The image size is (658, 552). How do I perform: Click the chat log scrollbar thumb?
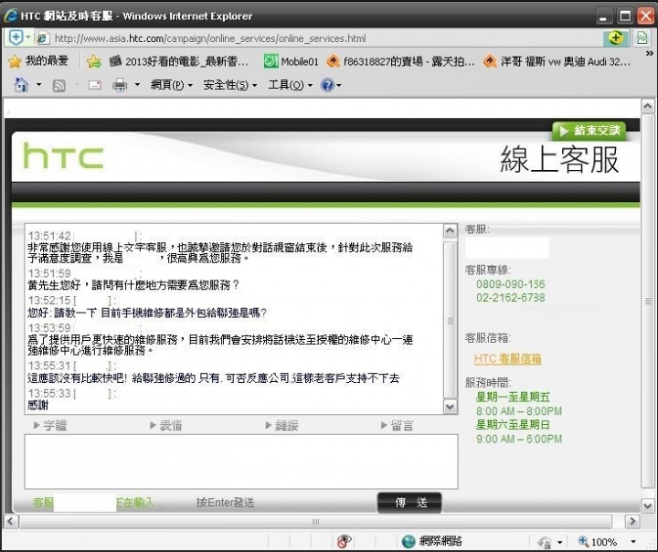point(450,320)
